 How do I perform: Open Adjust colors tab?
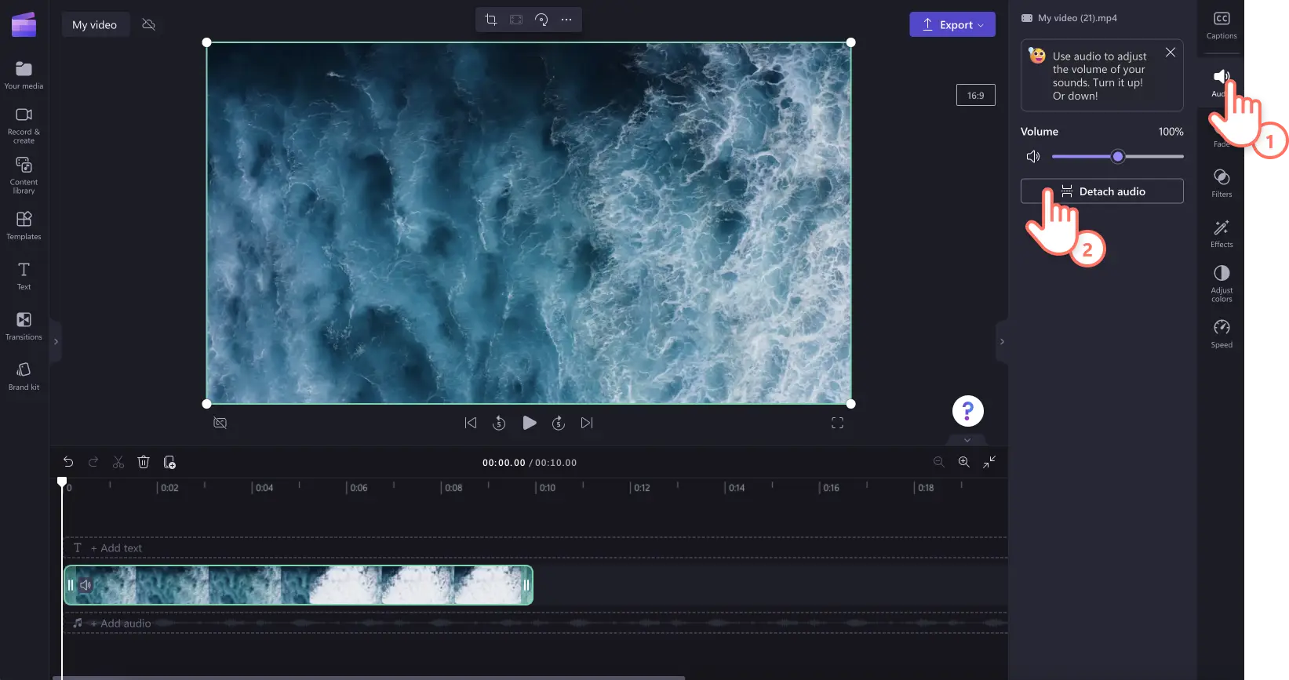coord(1222,283)
